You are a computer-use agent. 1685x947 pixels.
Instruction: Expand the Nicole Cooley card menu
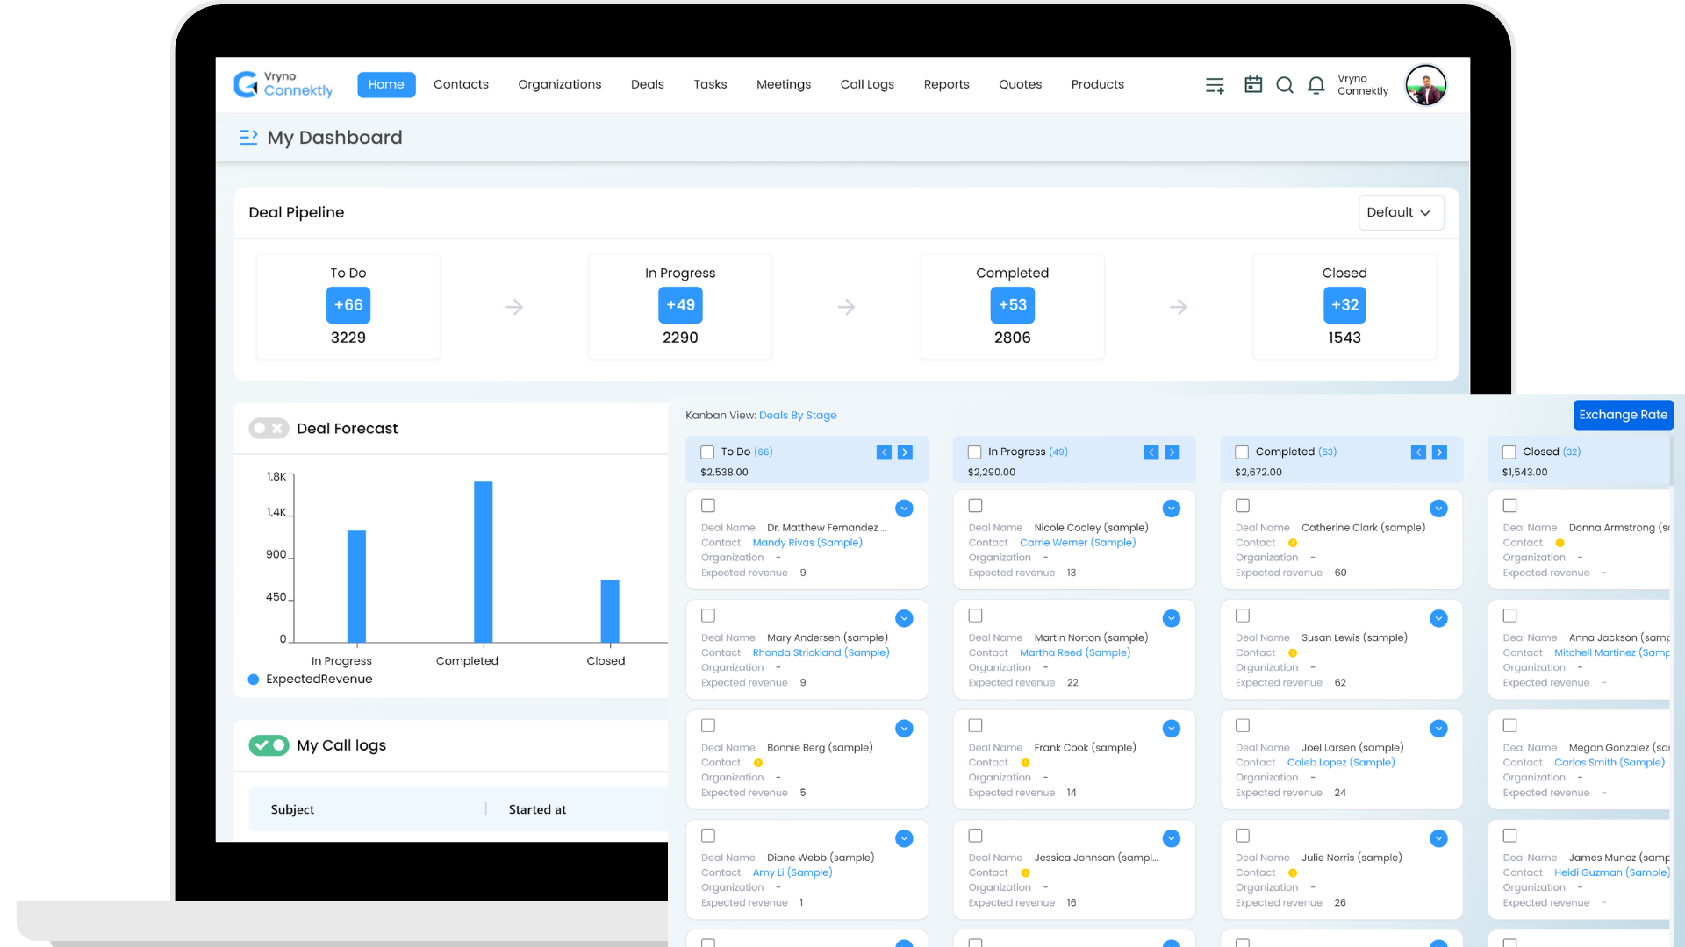pos(1172,509)
